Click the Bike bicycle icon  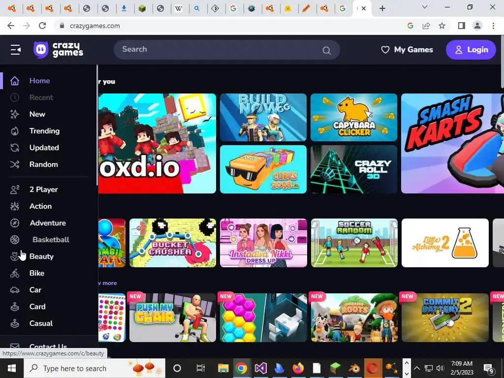pos(15,273)
